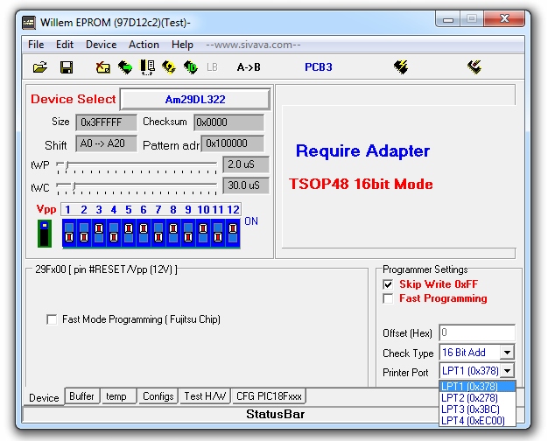Click the Am29DL322 device select button
The width and height of the screenshot is (548, 441).
(x=195, y=99)
